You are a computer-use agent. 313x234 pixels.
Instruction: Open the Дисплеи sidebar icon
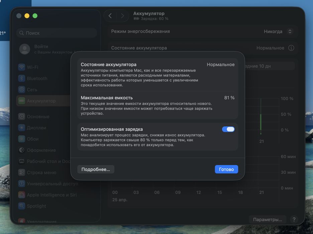(x=21, y=128)
